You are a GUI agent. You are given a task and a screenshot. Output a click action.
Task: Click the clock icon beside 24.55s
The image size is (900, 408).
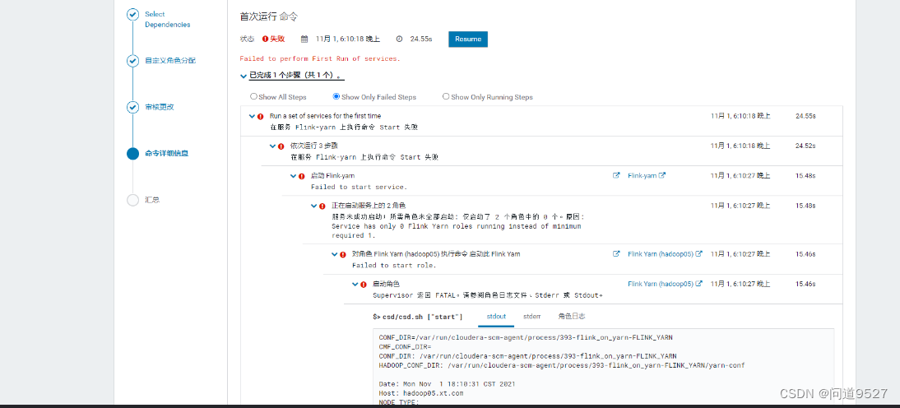pos(400,39)
